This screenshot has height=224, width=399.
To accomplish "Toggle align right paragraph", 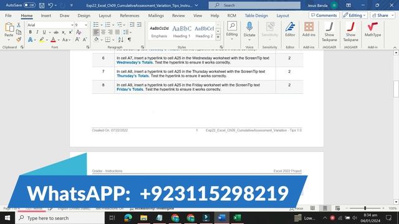I will pyautogui.click(x=110, y=32).
